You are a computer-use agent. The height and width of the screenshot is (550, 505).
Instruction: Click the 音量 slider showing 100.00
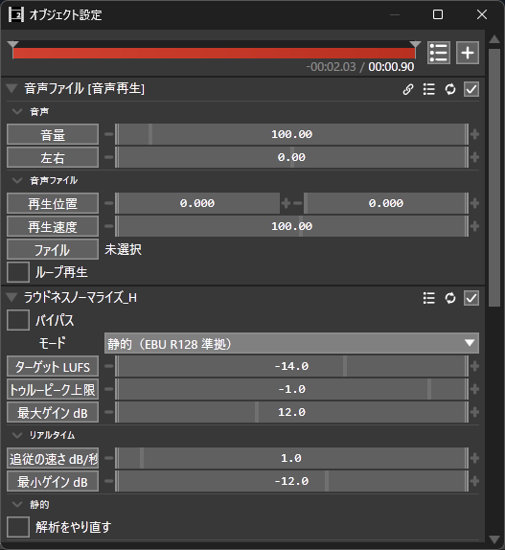(291, 134)
